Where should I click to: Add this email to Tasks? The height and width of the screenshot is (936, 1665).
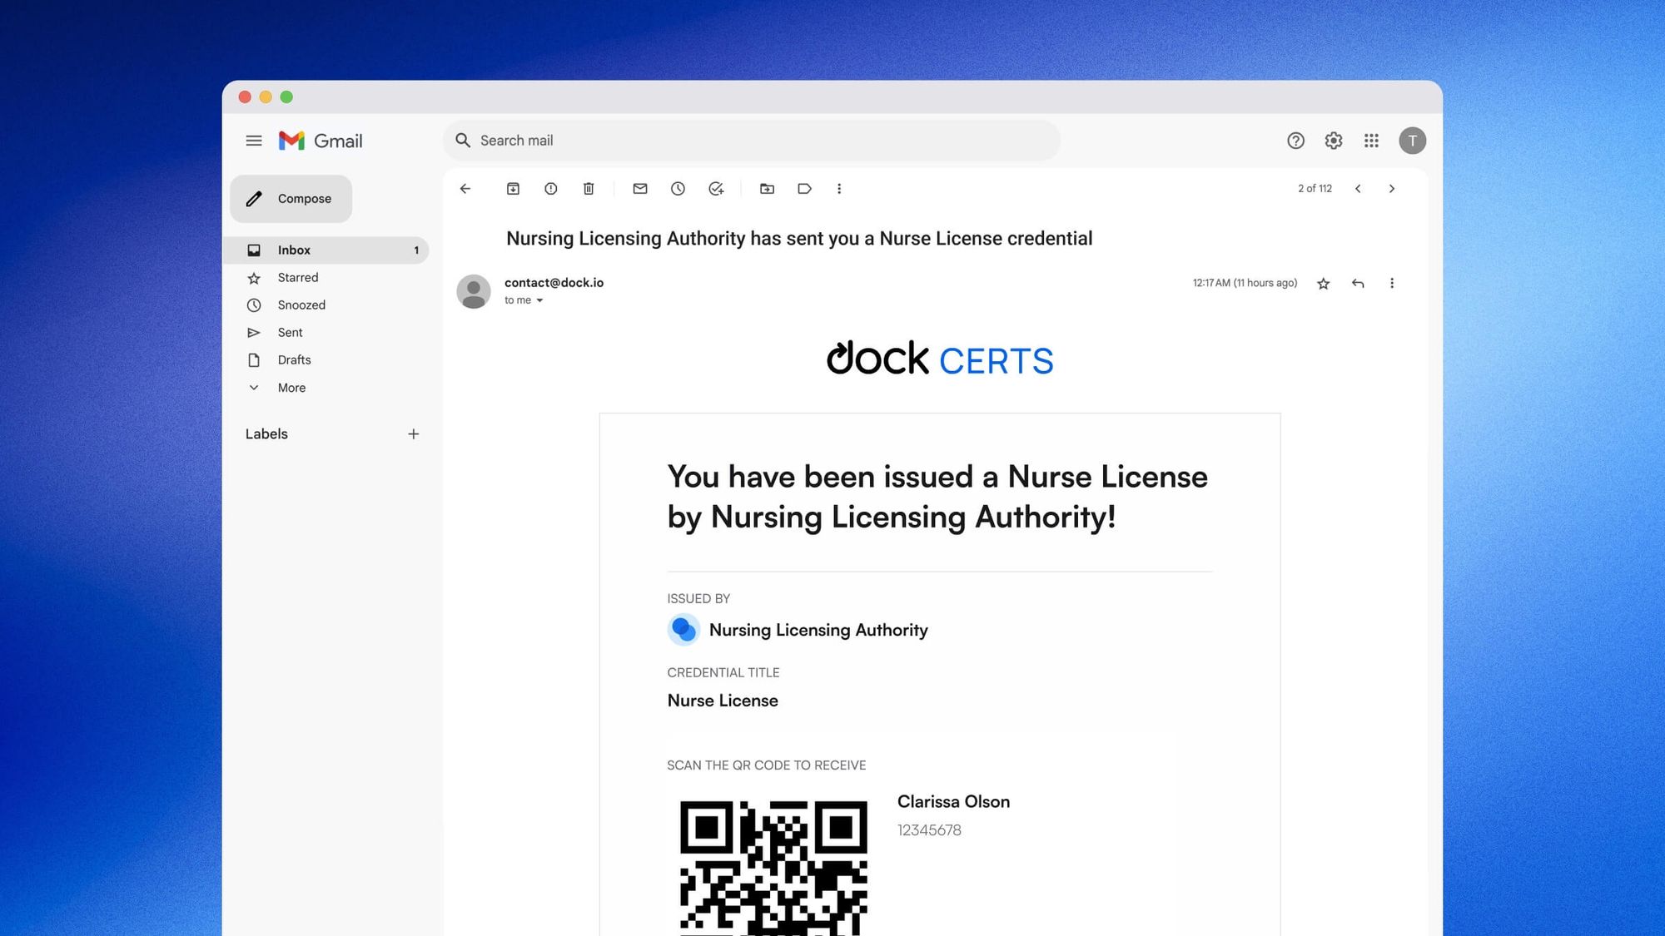point(716,189)
